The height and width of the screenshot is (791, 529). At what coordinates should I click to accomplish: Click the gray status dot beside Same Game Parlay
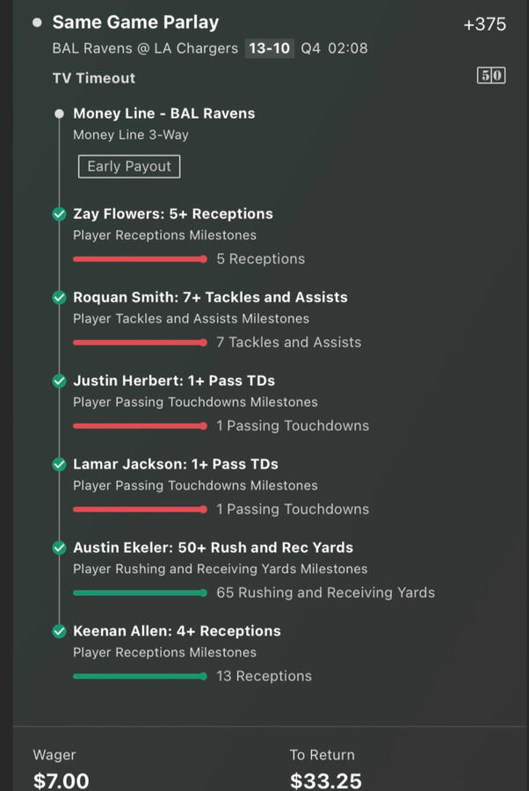[37, 22]
